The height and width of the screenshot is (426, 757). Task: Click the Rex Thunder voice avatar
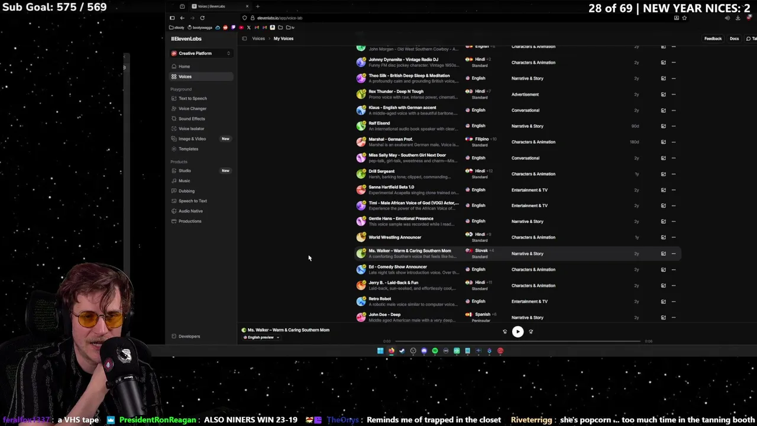click(361, 94)
